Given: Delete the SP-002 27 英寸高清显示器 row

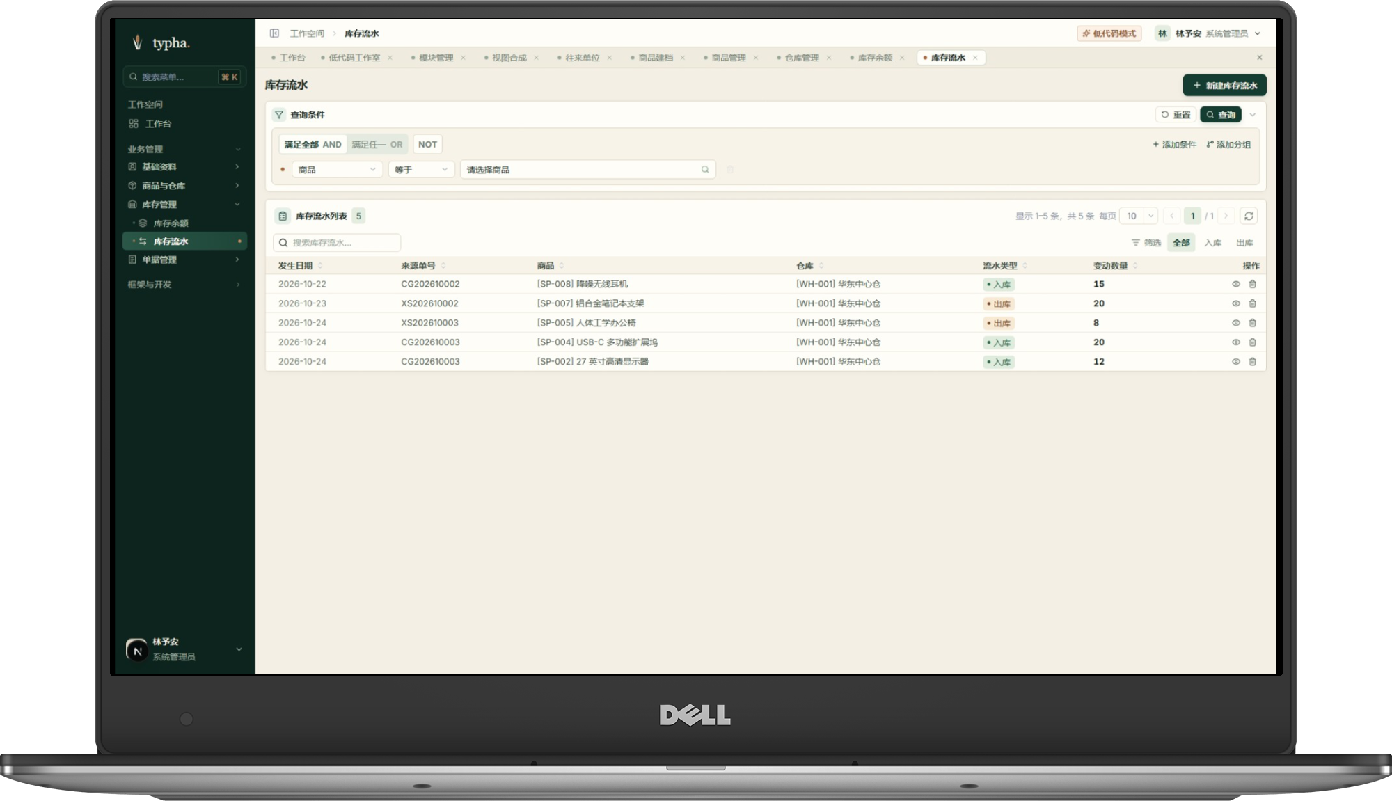Looking at the screenshot, I should (x=1253, y=362).
